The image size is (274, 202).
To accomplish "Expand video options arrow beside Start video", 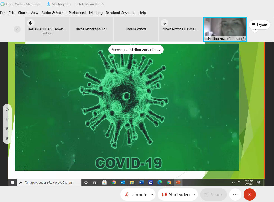I will click(x=195, y=194).
